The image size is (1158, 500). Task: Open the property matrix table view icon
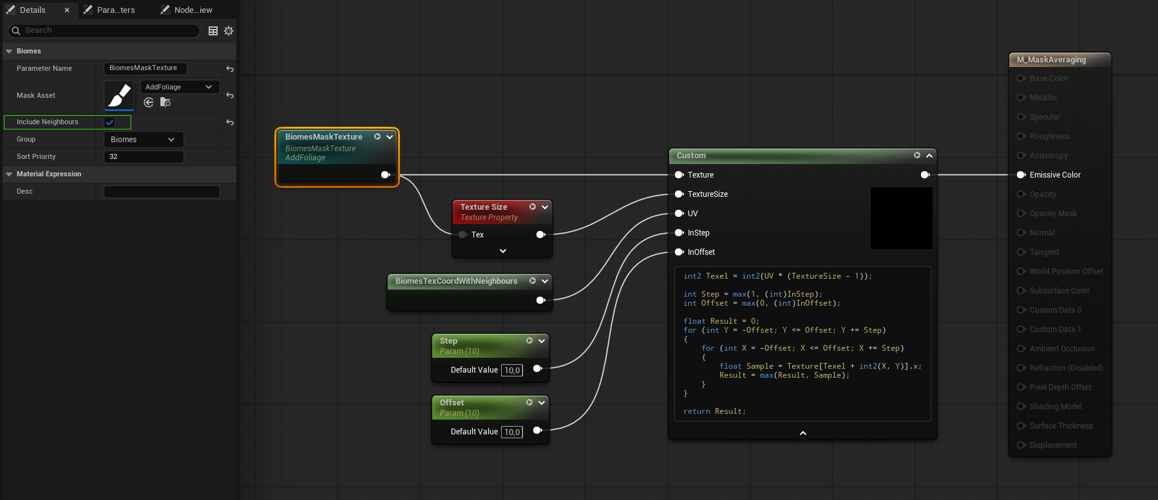click(x=213, y=31)
